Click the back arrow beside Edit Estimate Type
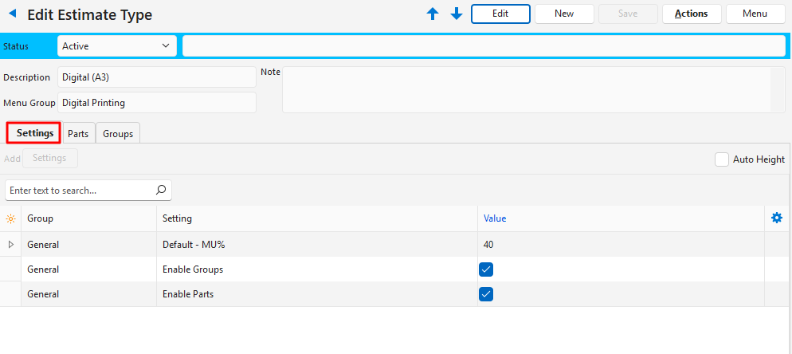 pyautogui.click(x=12, y=14)
